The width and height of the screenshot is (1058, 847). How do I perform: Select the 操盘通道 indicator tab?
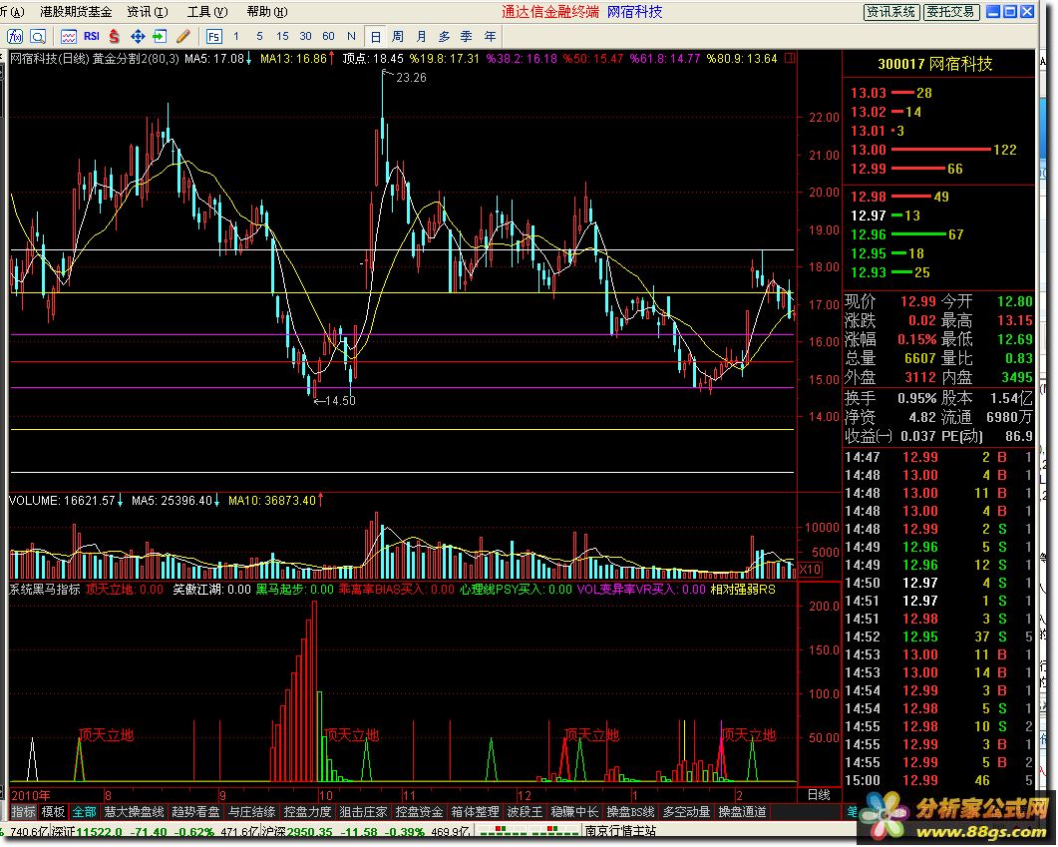[742, 812]
